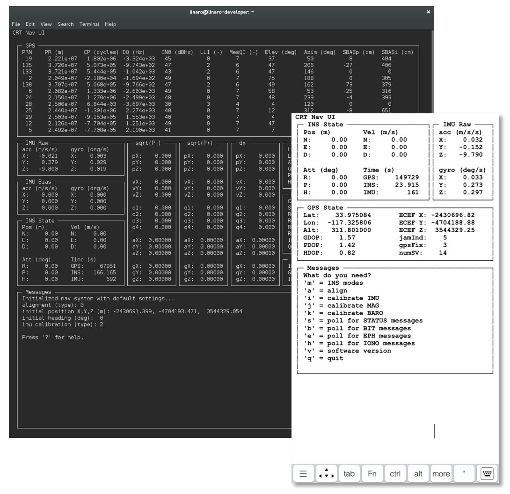Tap the arrow keys navigation icon
Image resolution: width=510 pixels, height=494 pixels.
tap(326, 473)
